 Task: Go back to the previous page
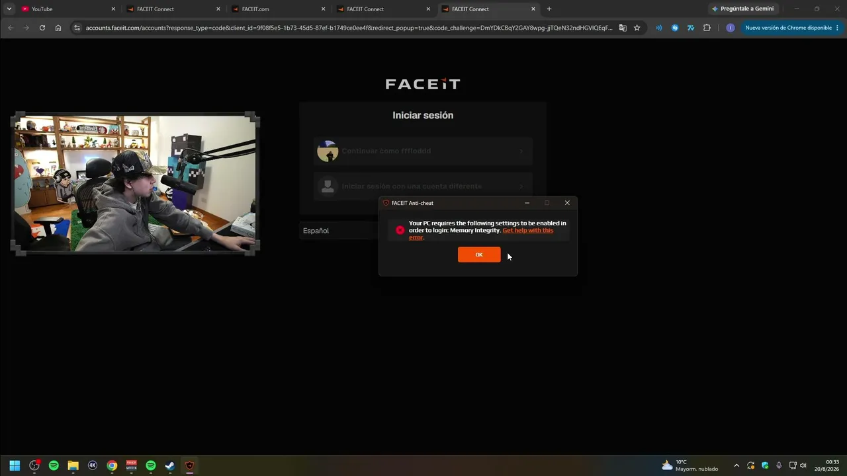11,28
